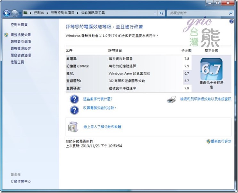Viewport: 238px width, 193px height.
Task: Open 開啟磁碟清理 link
Action: (21, 55)
